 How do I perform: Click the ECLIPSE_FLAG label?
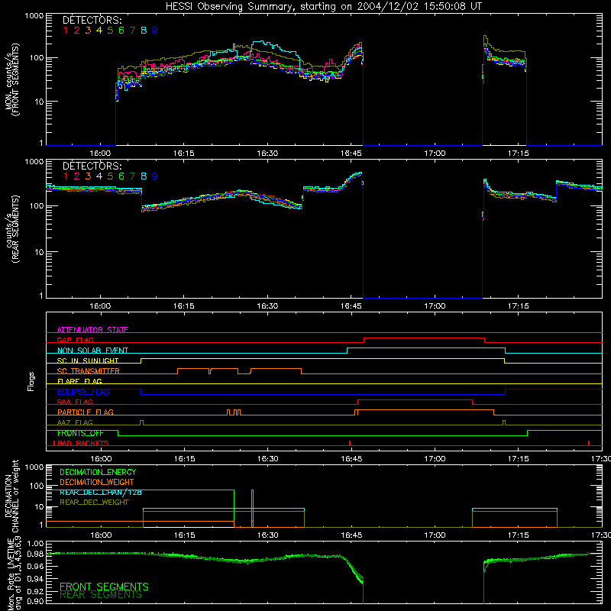point(83,392)
